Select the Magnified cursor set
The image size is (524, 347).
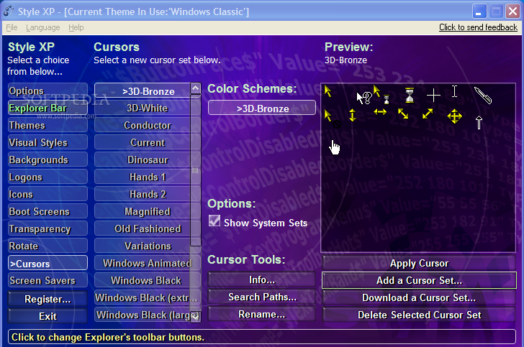pyautogui.click(x=143, y=211)
